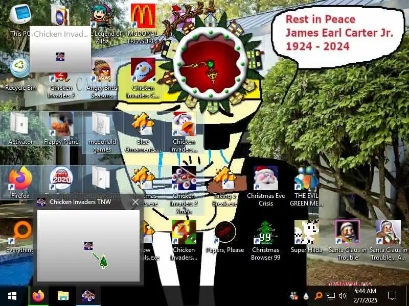409x306 pixels.
Task: Open the taskbar clock showing 5:44 AM
Action: (365, 296)
